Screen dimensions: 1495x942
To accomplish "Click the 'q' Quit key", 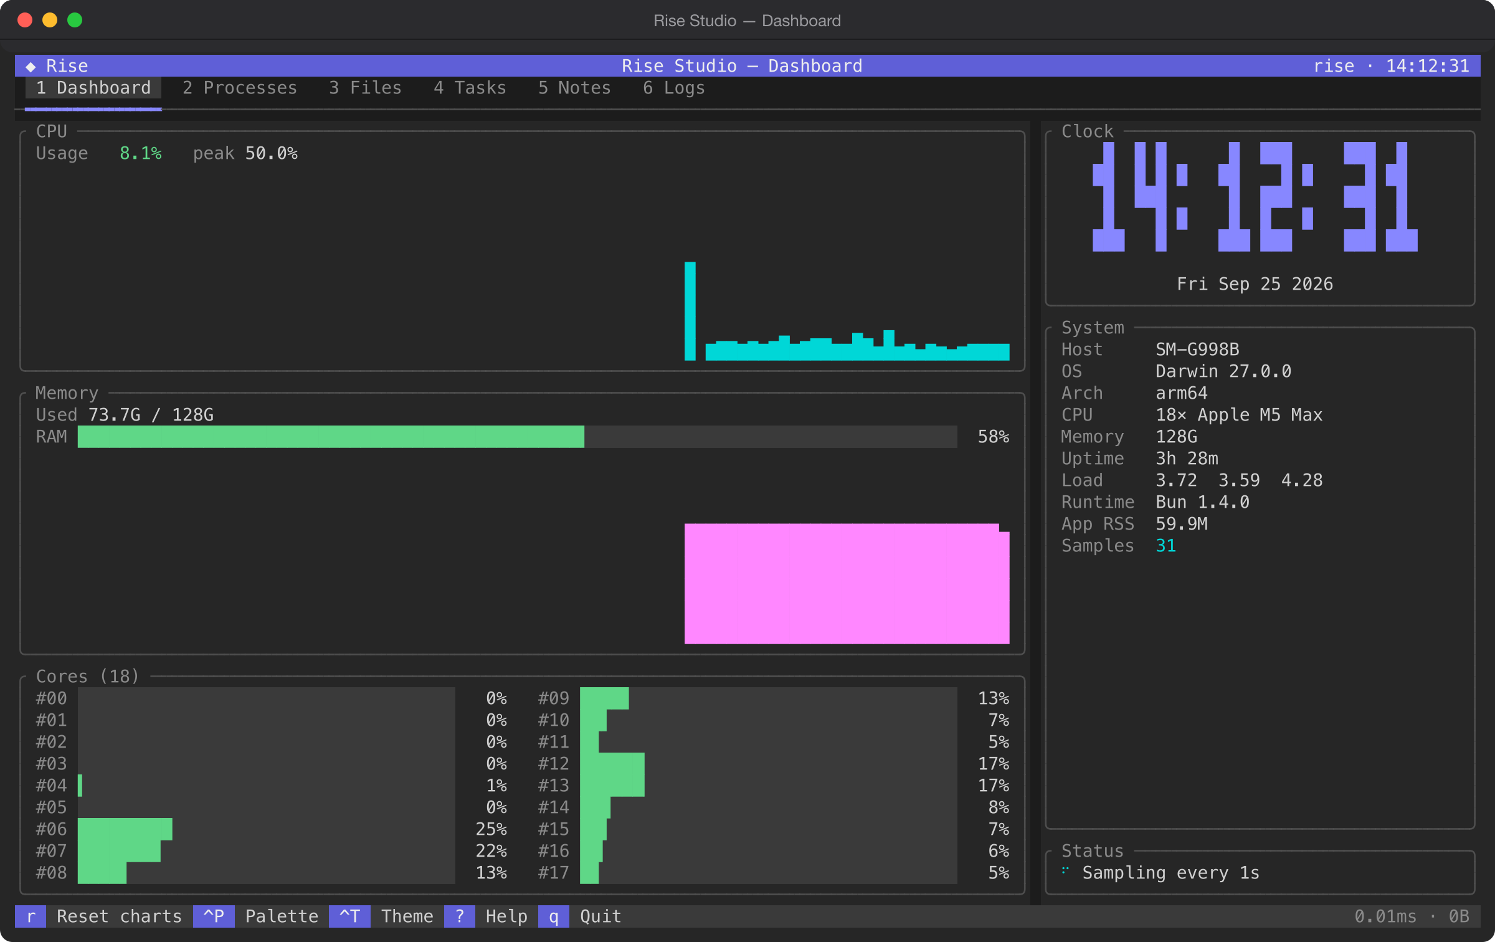I will point(554,916).
